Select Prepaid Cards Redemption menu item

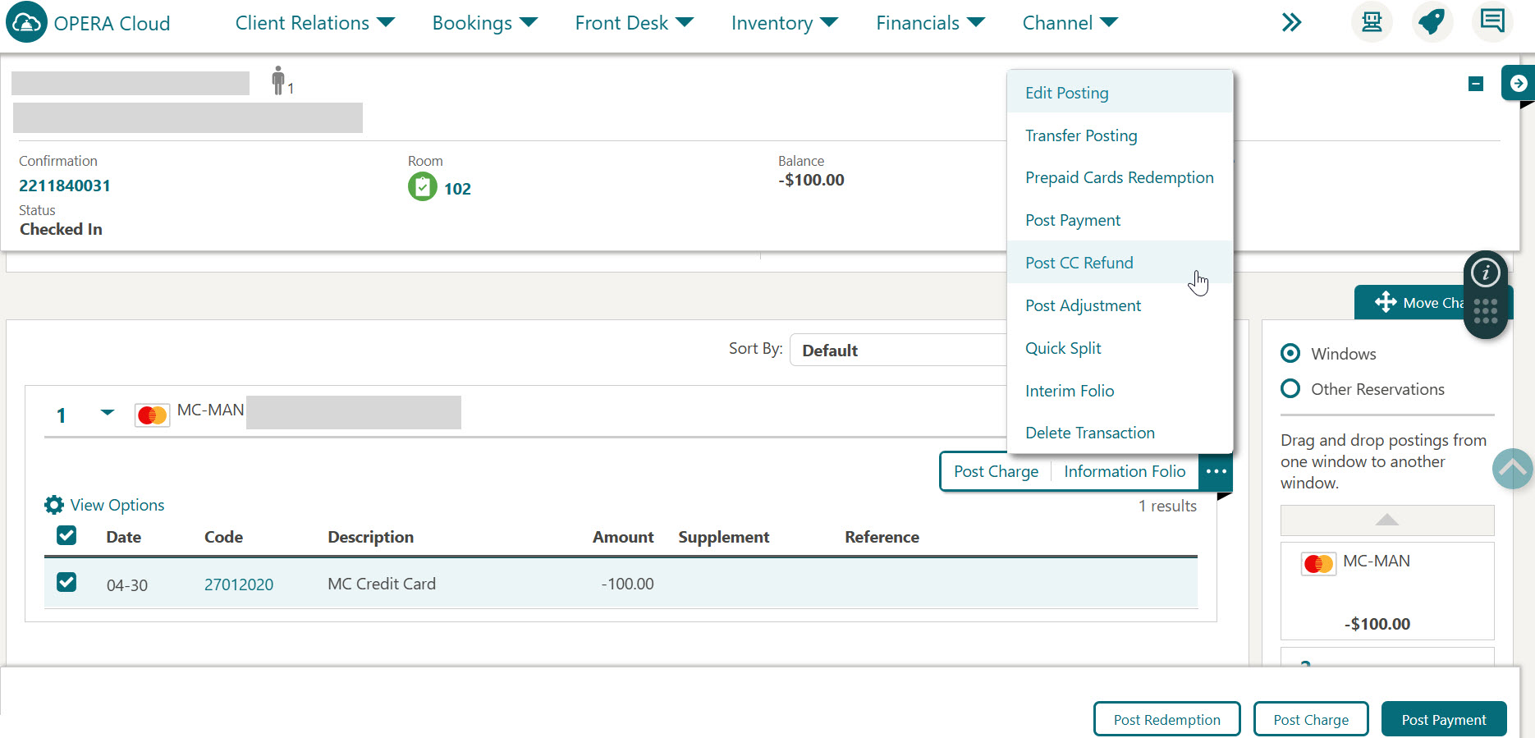[1120, 177]
